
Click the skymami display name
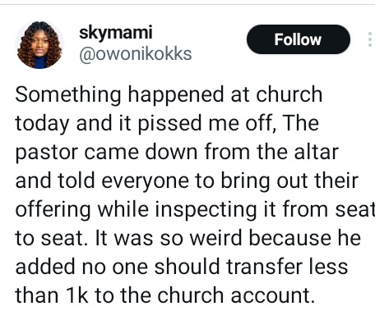[115, 33]
